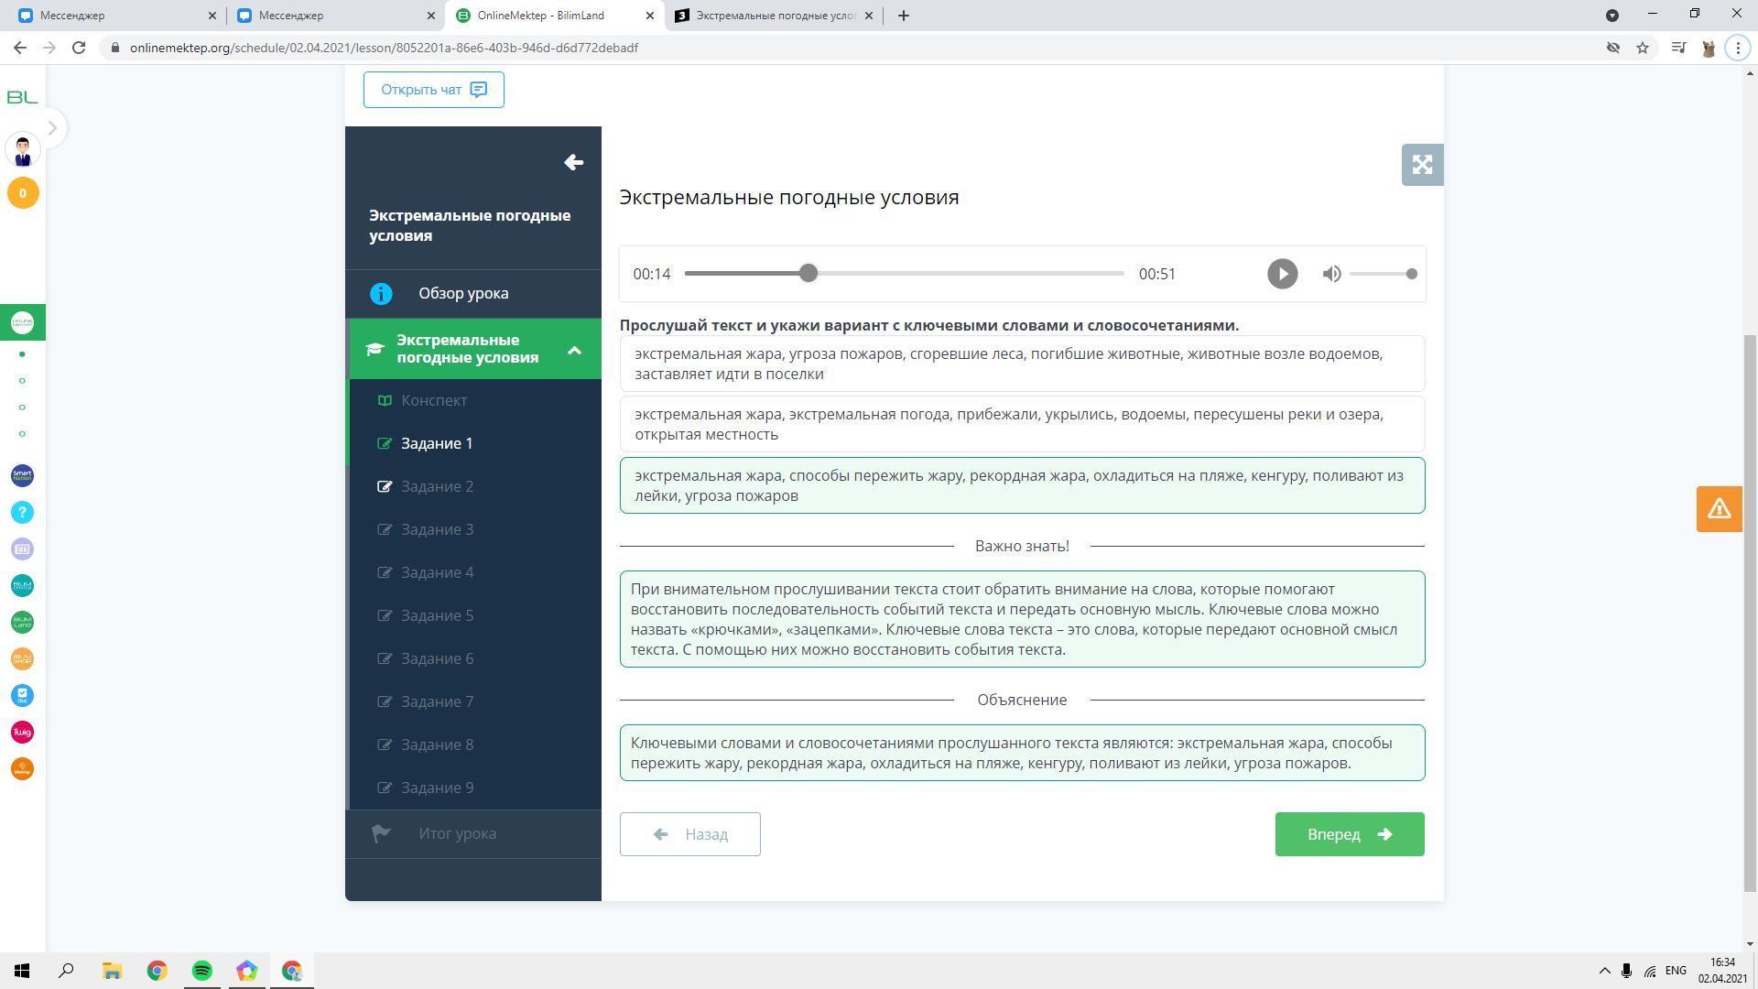
Task: Mute the audio player speaker icon
Action: click(1331, 274)
